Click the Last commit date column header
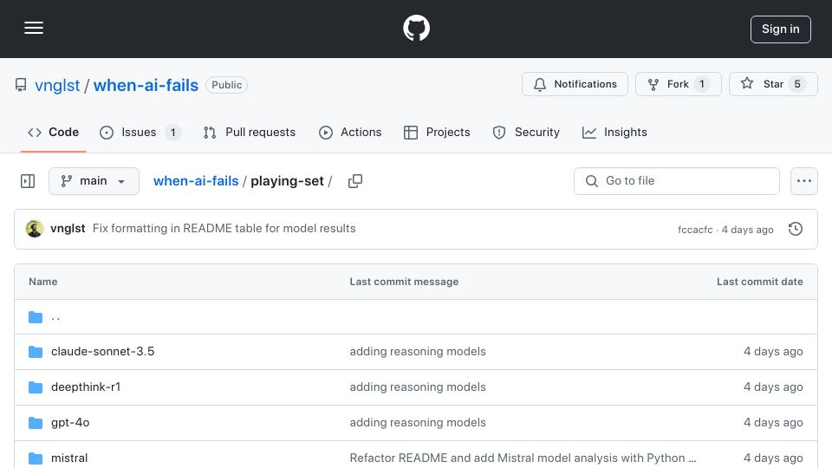Image resolution: width=832 pixels, height=468 pixels. pyautogui.click(x=760, y=282)
